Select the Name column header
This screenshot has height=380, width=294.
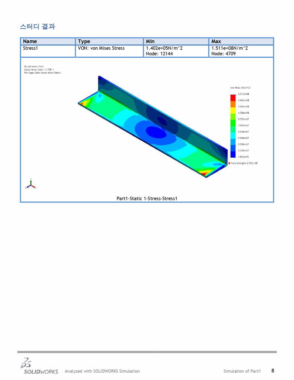(x=30, y=41)
